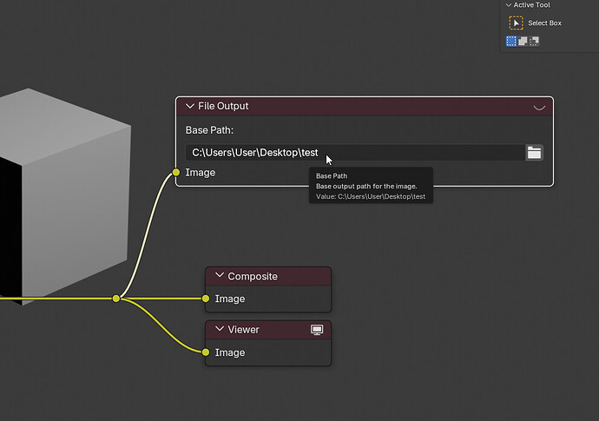Screen dimensions: 599x421
Task: Click the Image label in Viewer node
Action: [229, 352]
